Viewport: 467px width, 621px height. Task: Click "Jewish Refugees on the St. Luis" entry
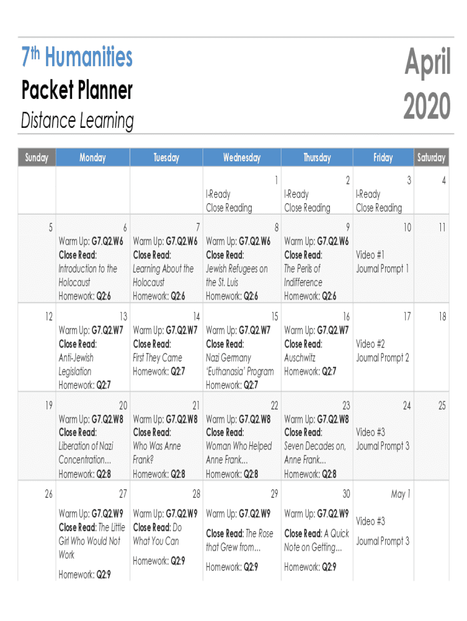coord(237,275)
